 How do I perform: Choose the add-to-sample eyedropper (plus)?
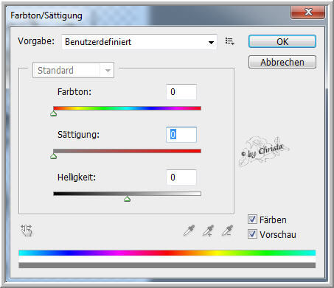[208, 231]
